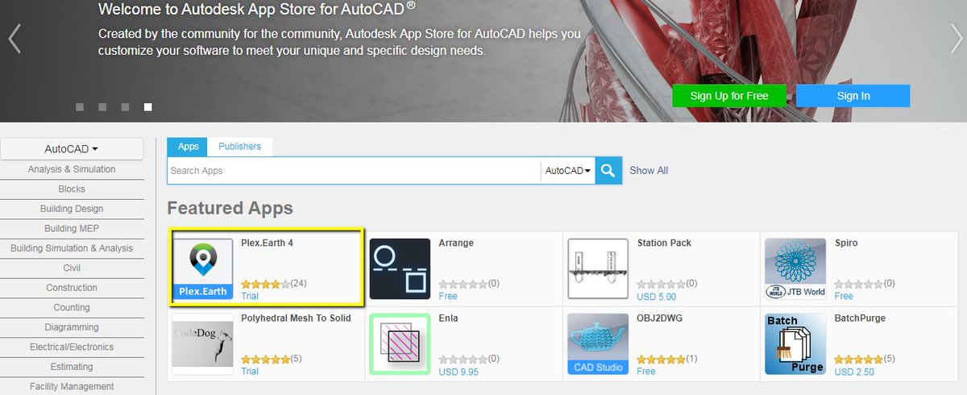
Task: Click Plex.Earth 4 star rating
Action: pyautogui.click(x=265, y=284)
